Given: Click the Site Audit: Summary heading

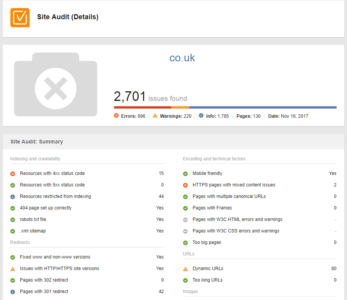Looking at the screenshot, I should click(x=37, y=142).
